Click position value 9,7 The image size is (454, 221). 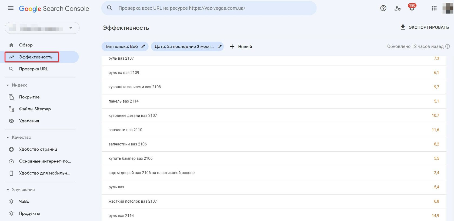coord(436,87)
